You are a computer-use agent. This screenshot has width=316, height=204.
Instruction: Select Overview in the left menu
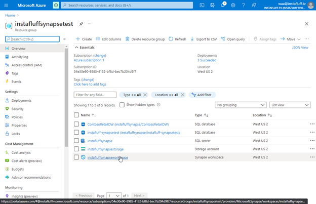coord(32,49)
